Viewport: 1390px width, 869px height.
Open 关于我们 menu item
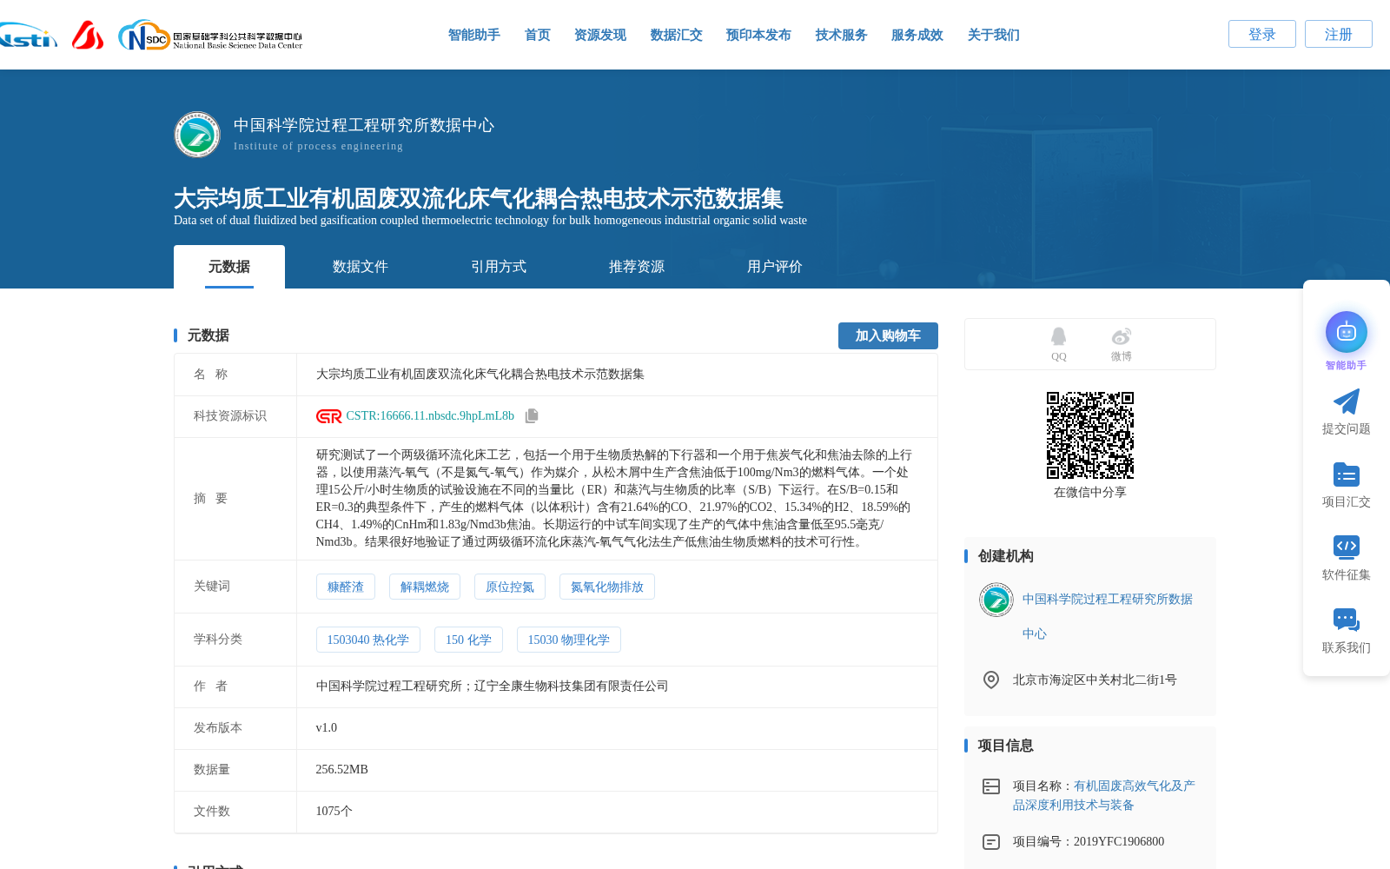pos(994,35)
